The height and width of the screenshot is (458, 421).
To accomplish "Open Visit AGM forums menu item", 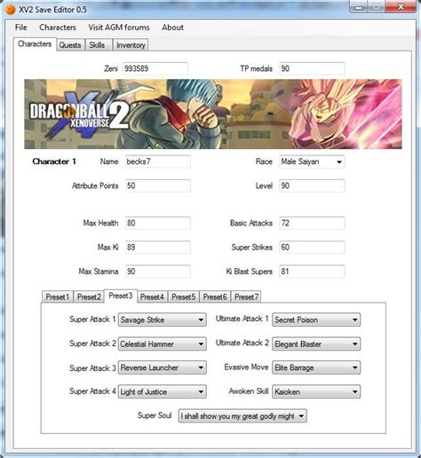I will (x=119, y=28).
